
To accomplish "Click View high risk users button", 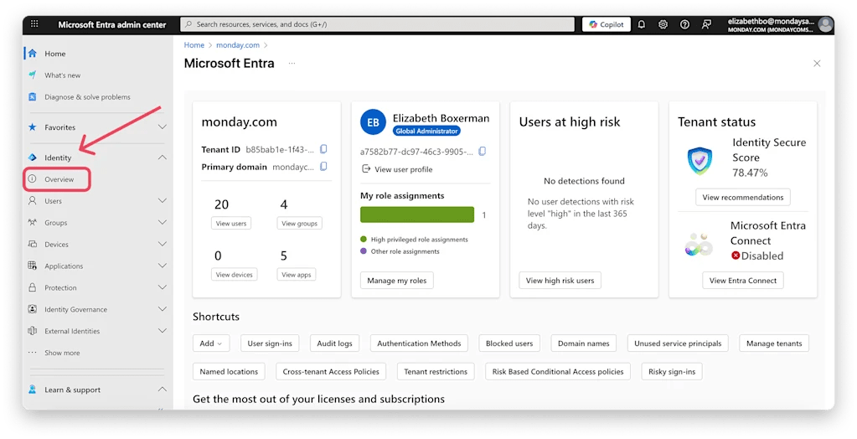I will point(560,281).
